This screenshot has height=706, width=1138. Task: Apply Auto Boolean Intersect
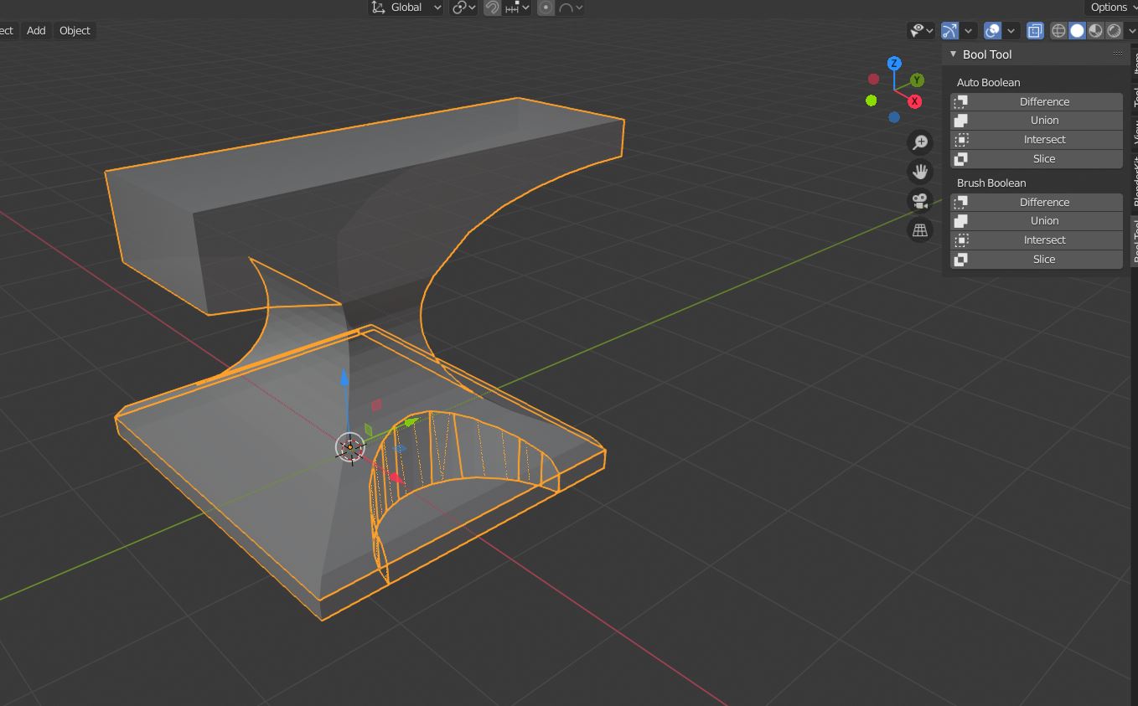[x=1037, y=140]
